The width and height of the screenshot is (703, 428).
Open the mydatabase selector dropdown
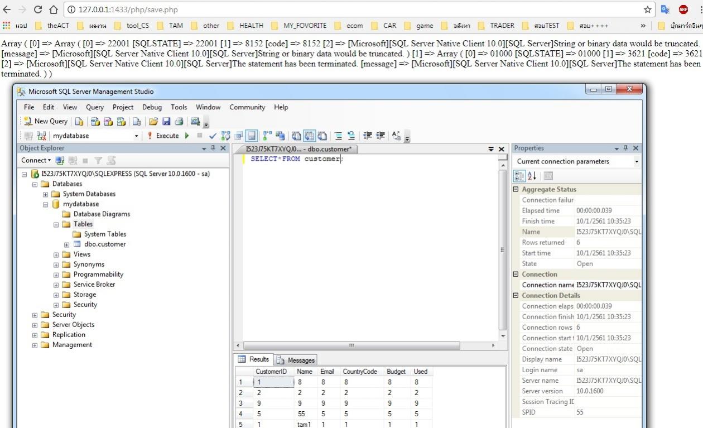pos(136,136)
